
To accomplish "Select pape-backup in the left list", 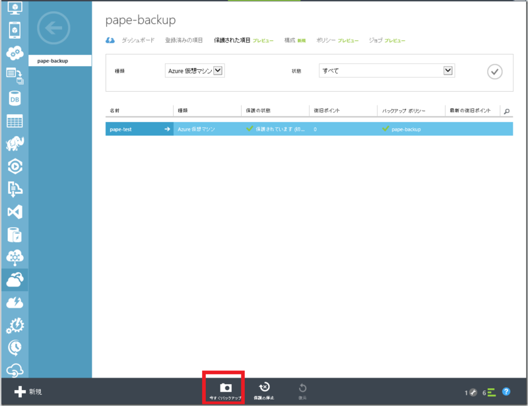I will [60, 61].
